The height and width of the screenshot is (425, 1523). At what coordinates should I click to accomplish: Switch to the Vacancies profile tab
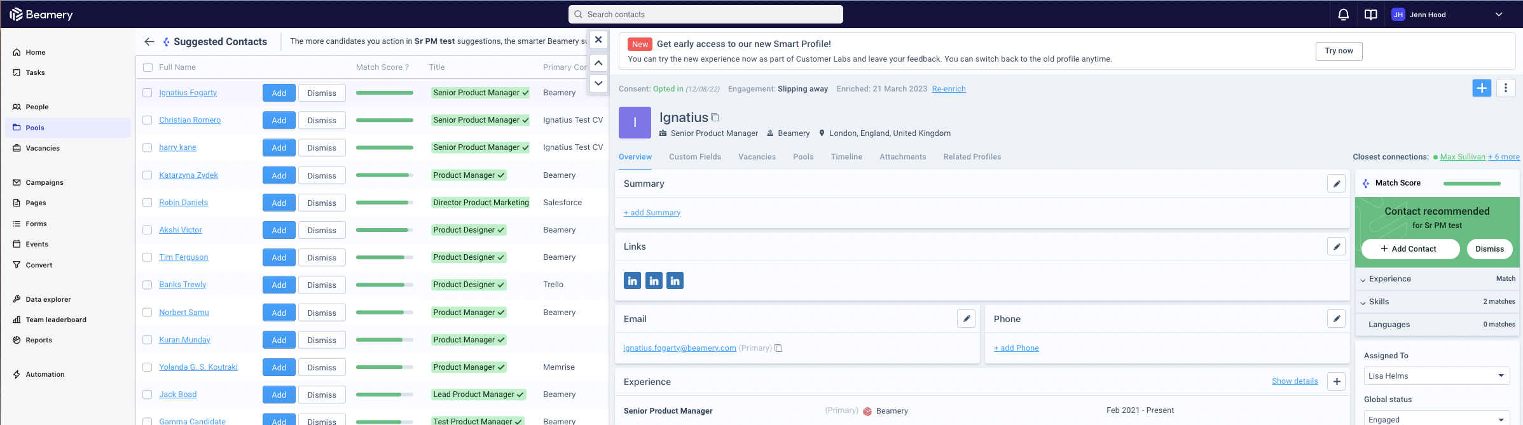[x=757, y=157]
